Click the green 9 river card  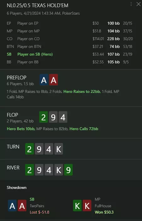[68, 170]
